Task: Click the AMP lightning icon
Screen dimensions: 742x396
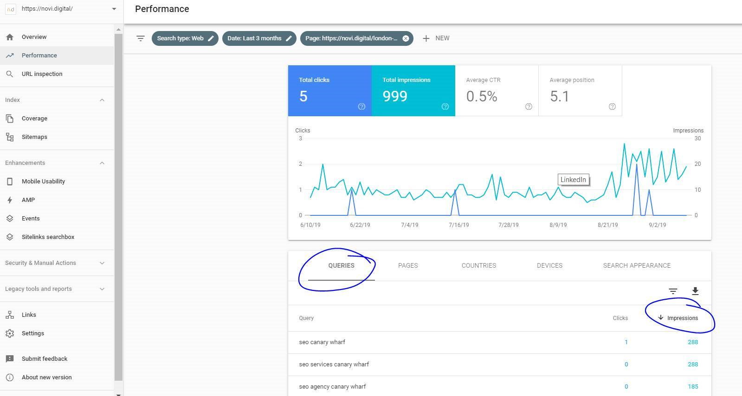Action: click(x=10, y=200)
